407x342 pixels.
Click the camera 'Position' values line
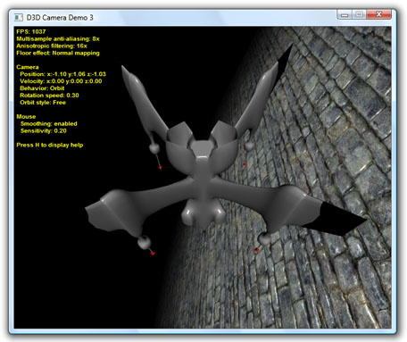click(62, 74)
